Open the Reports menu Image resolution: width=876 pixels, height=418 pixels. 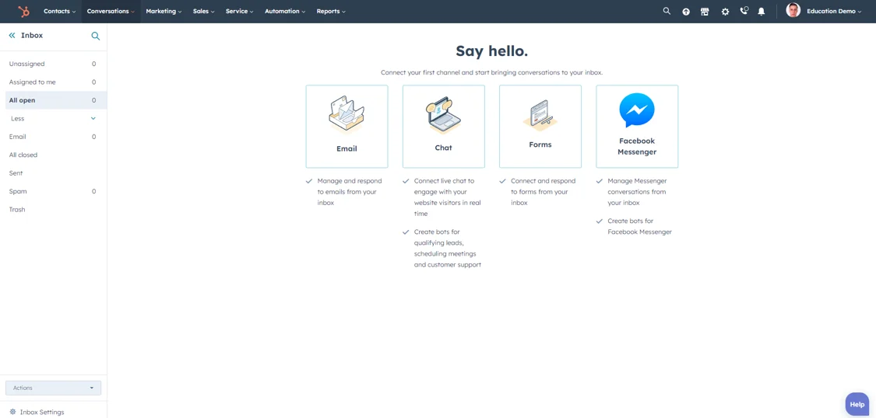(x=331, y=11)
